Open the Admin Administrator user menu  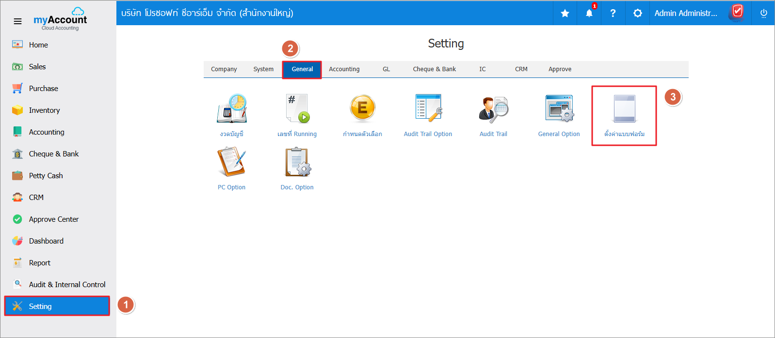point(685,13)
